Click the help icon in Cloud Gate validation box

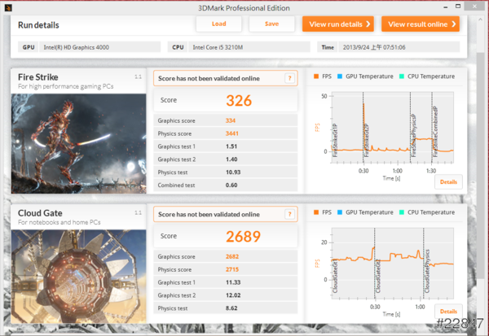coord(289,214)
